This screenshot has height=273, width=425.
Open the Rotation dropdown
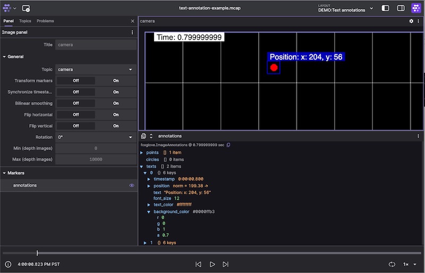96,137
